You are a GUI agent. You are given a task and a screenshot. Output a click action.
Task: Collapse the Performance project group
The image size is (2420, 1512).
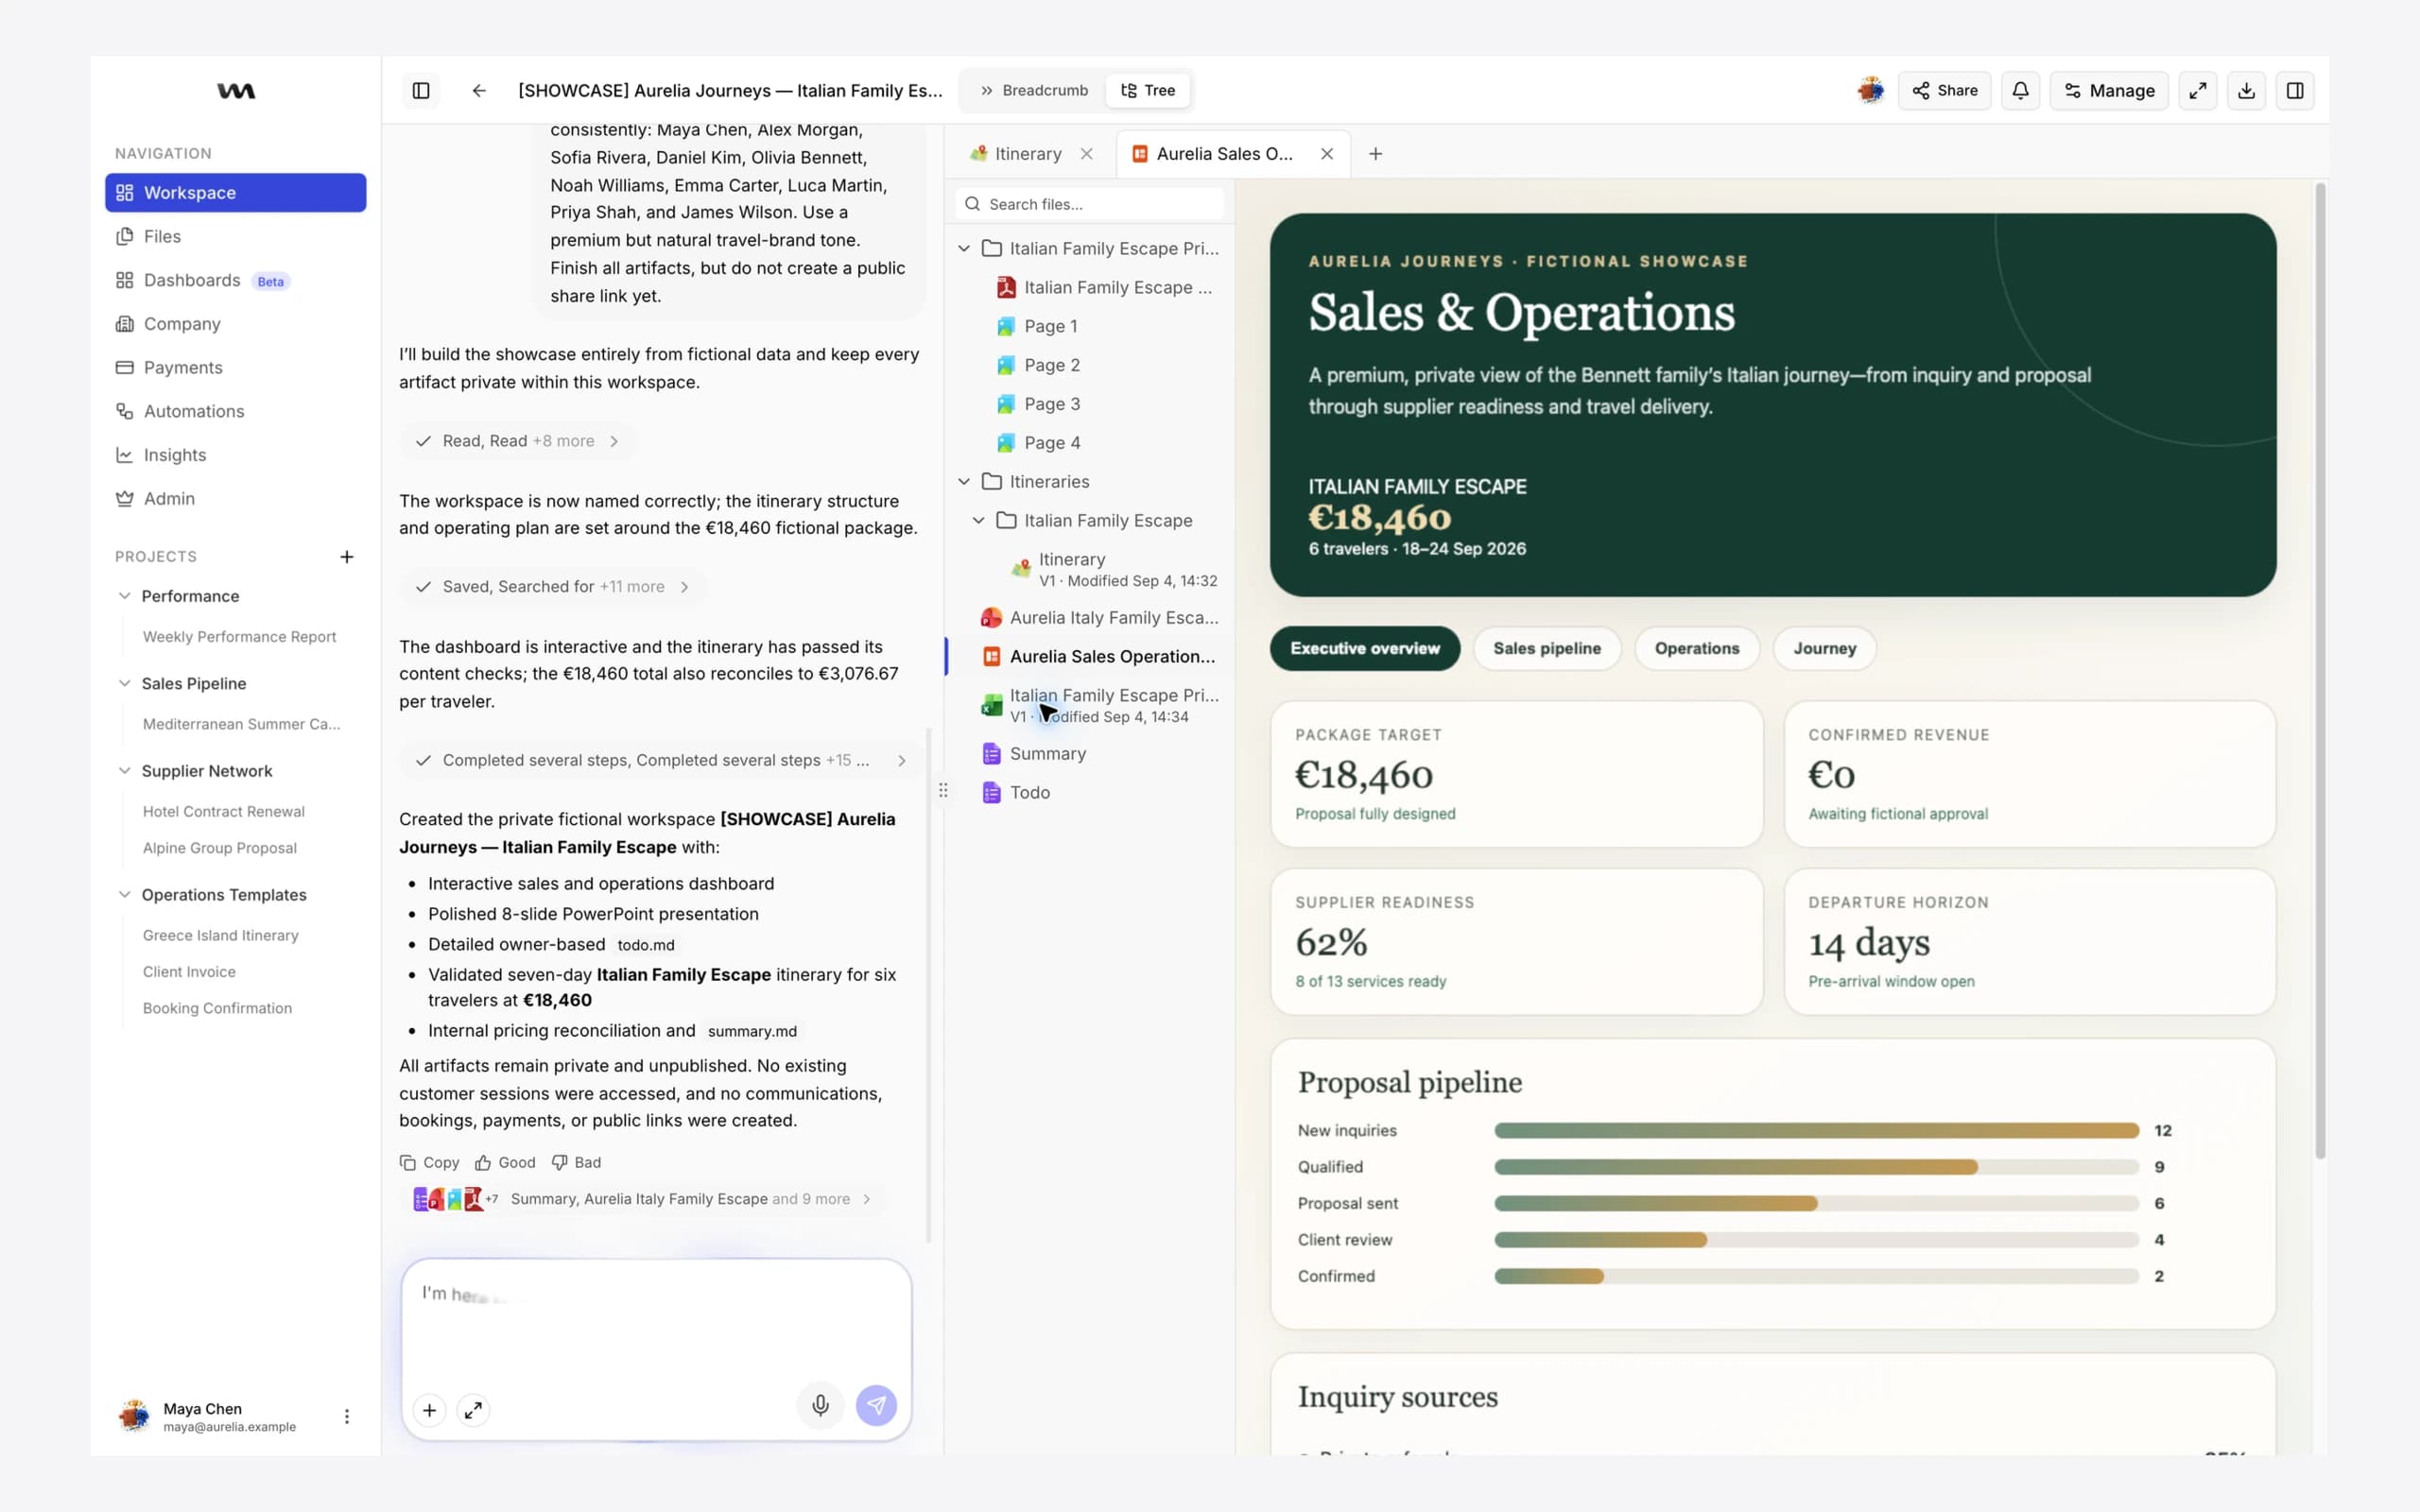pos(124,596)
